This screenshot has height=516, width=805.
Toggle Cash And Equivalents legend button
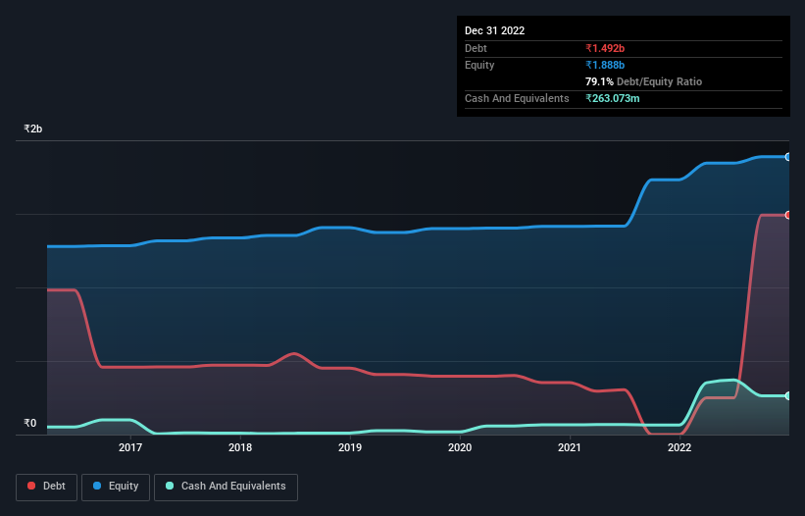pyautogui.click(x=226, y=487)
